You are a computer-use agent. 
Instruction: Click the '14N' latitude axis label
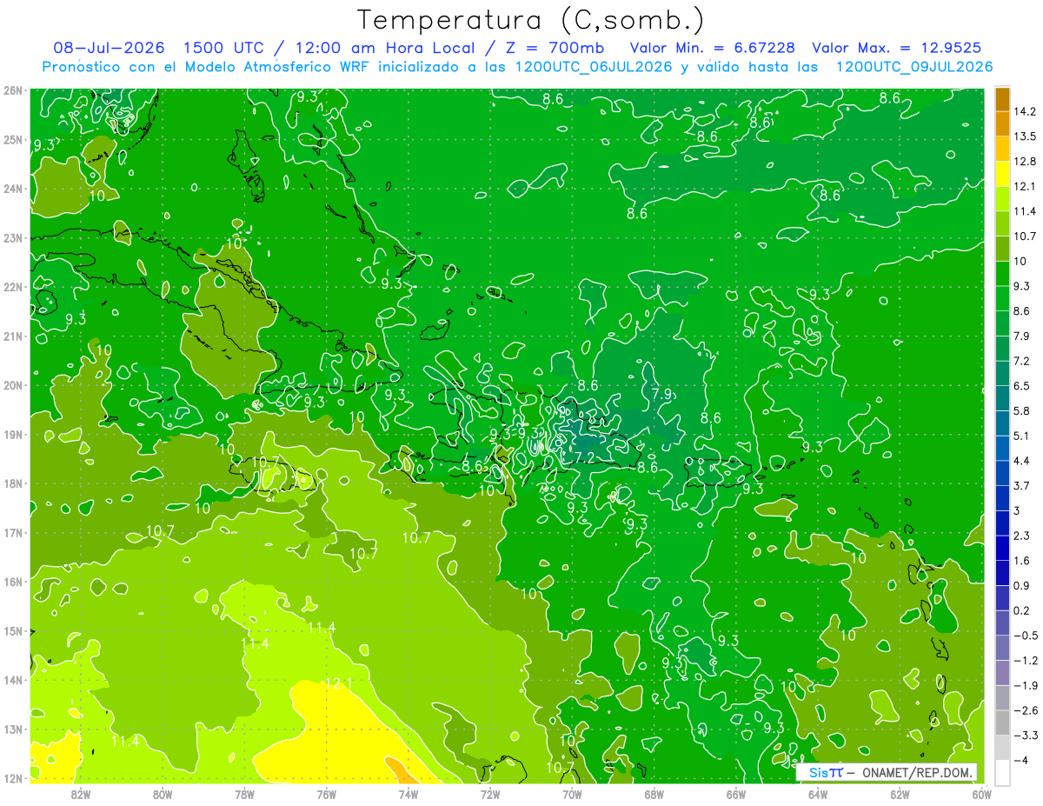tap(12, 680)
